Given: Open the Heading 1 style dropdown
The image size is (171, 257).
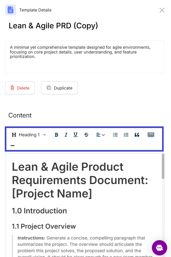Looking at the screenshot, I should coord(29,135).
